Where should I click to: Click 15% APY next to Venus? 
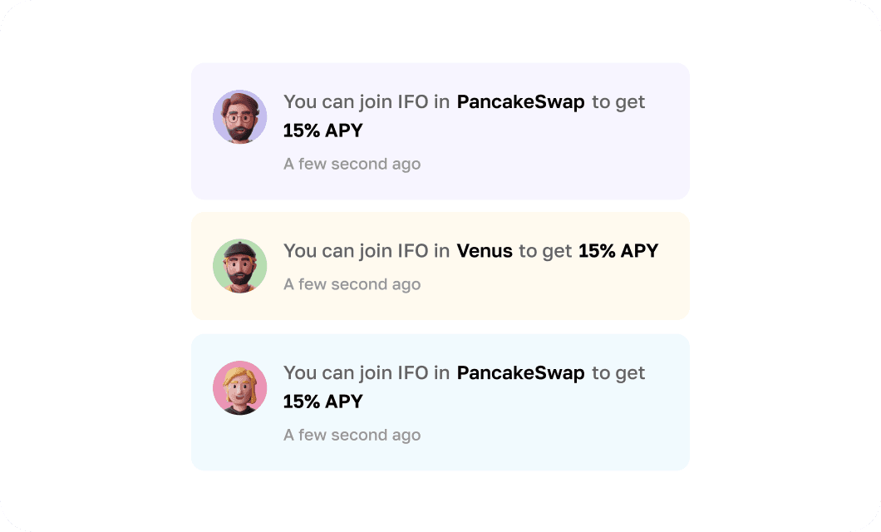(618, 250)
